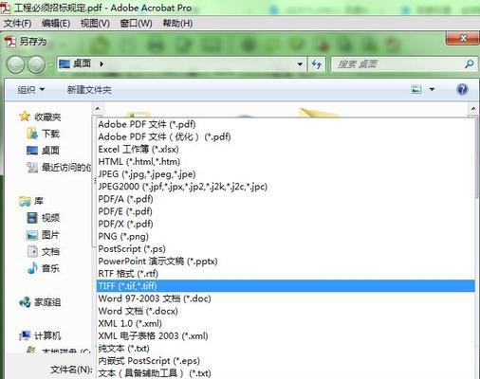
Task: Choose Word 97-2003 文档 (*.doc) format
Action: point(286,298)
